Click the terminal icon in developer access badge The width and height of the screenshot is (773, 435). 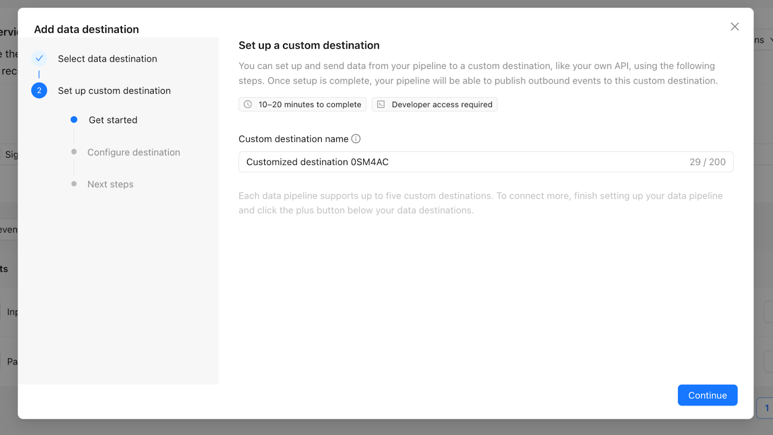click(381, 104)
